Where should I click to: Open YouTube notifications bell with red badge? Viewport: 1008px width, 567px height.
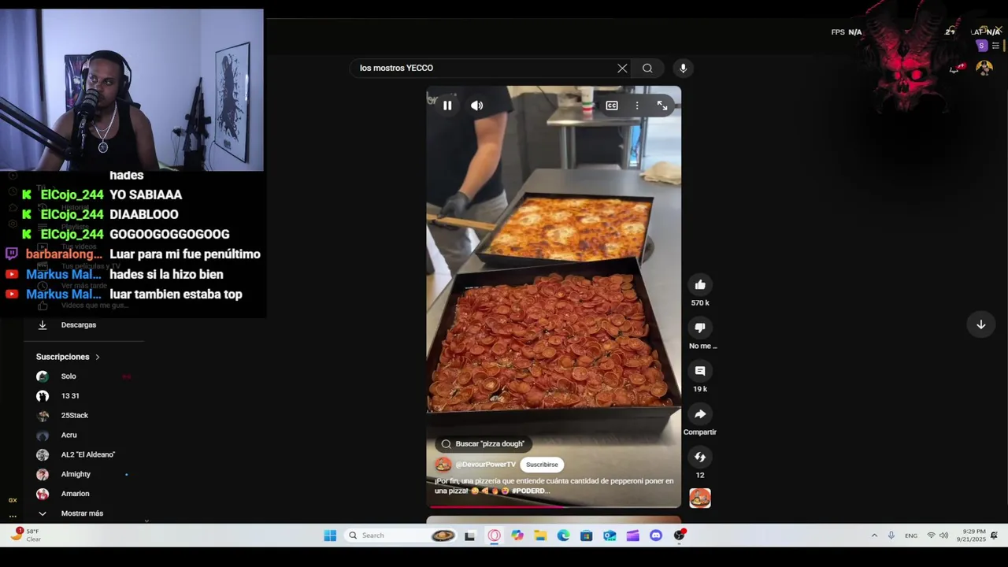coord(955,69)
